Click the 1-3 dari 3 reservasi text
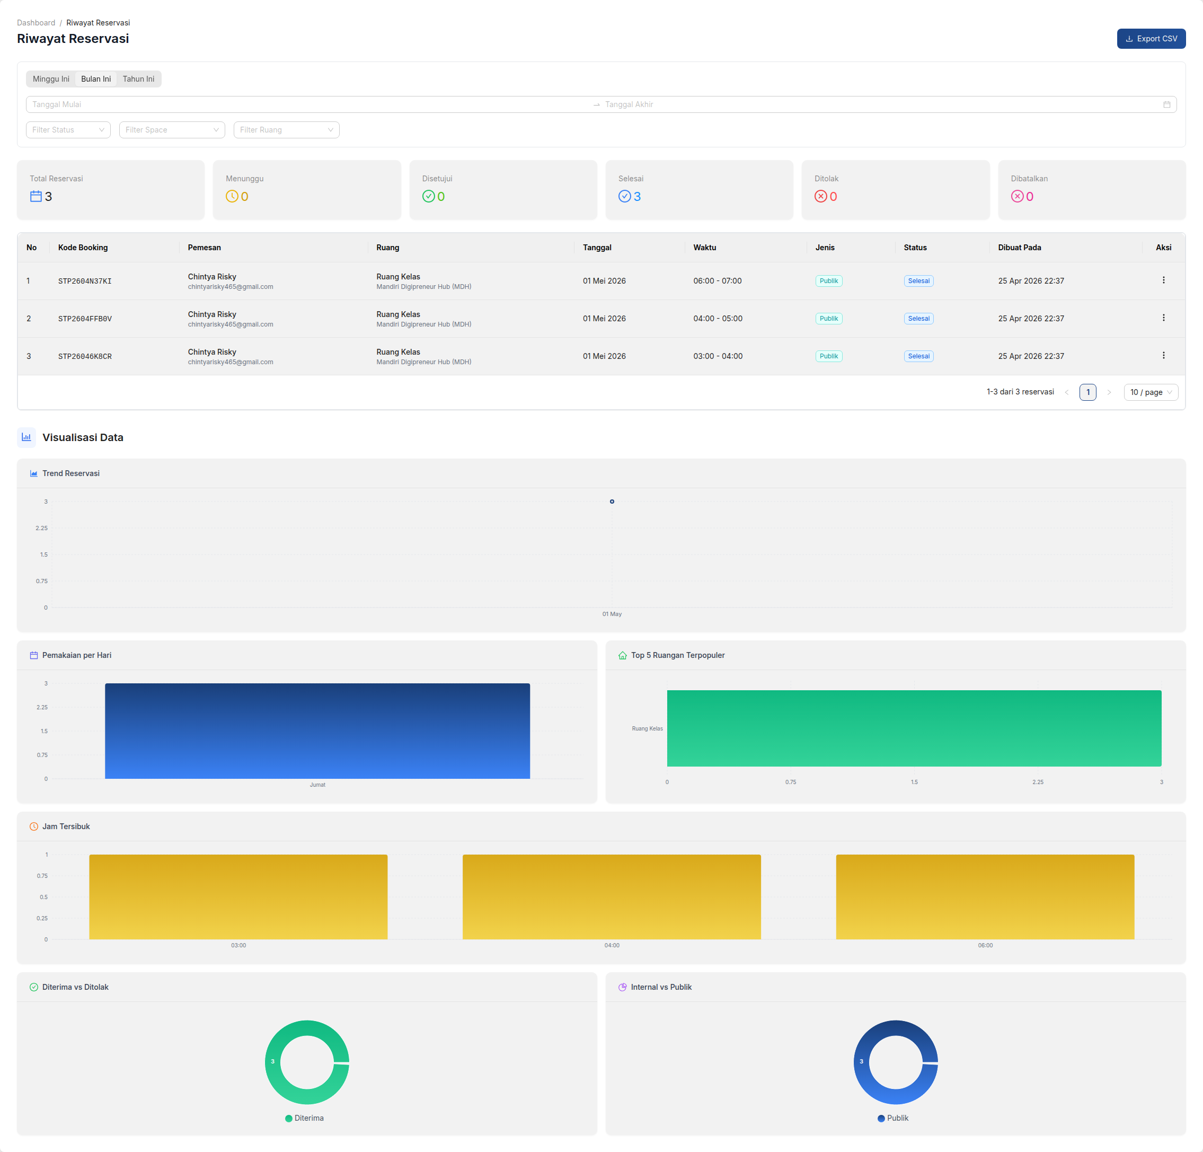The height and width of the screenshot is (1152, 1203). point(1020,392)
